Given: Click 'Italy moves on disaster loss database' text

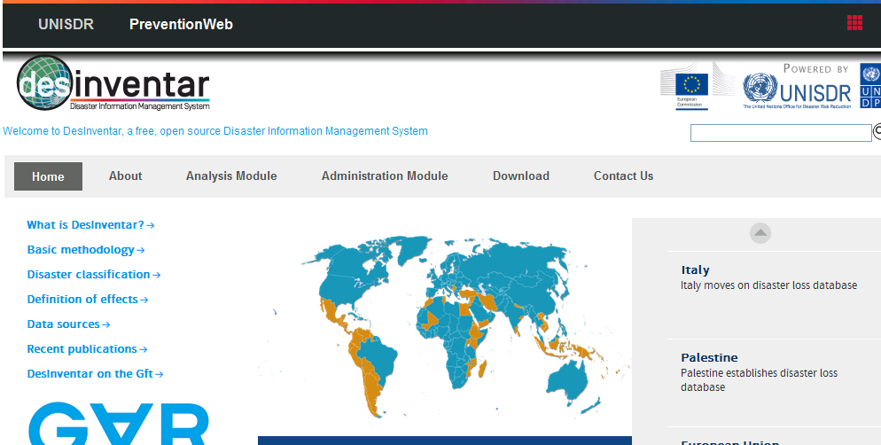Looking at the screenshot, I should 768,285.
